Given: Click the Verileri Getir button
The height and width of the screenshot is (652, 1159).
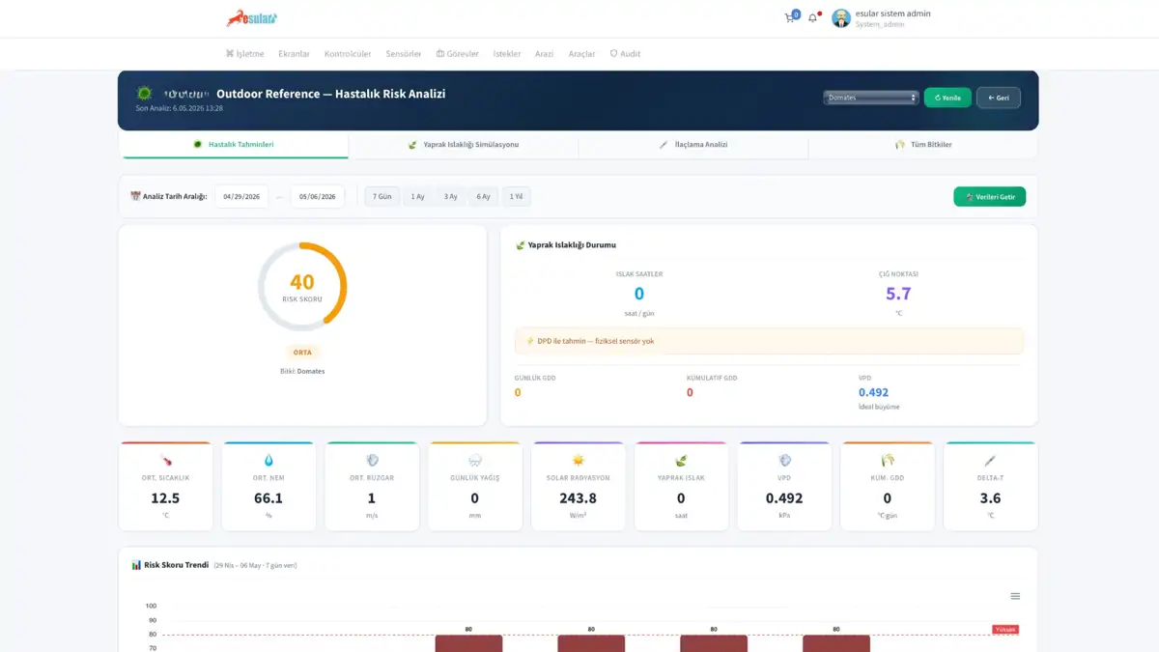Looking at the screenshot, I should tap(989, 197).
